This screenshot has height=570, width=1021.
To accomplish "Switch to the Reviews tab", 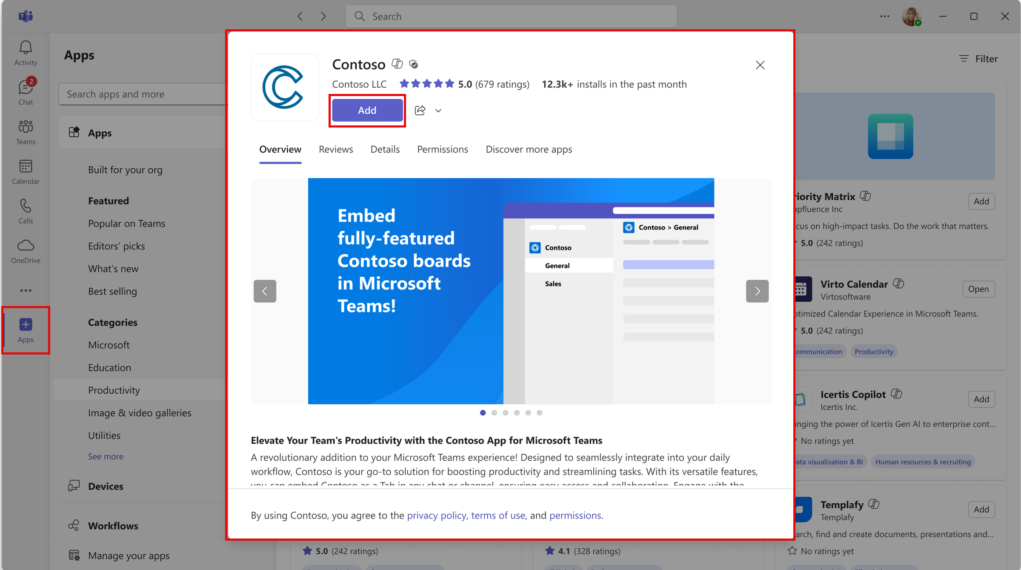I will tap(335, 149).
